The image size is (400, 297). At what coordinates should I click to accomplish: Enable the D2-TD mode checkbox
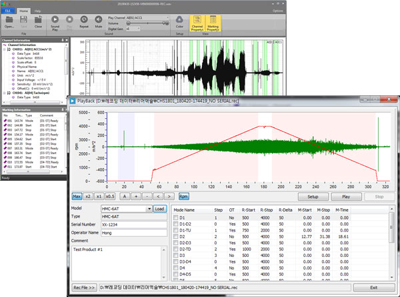(176, 248)
